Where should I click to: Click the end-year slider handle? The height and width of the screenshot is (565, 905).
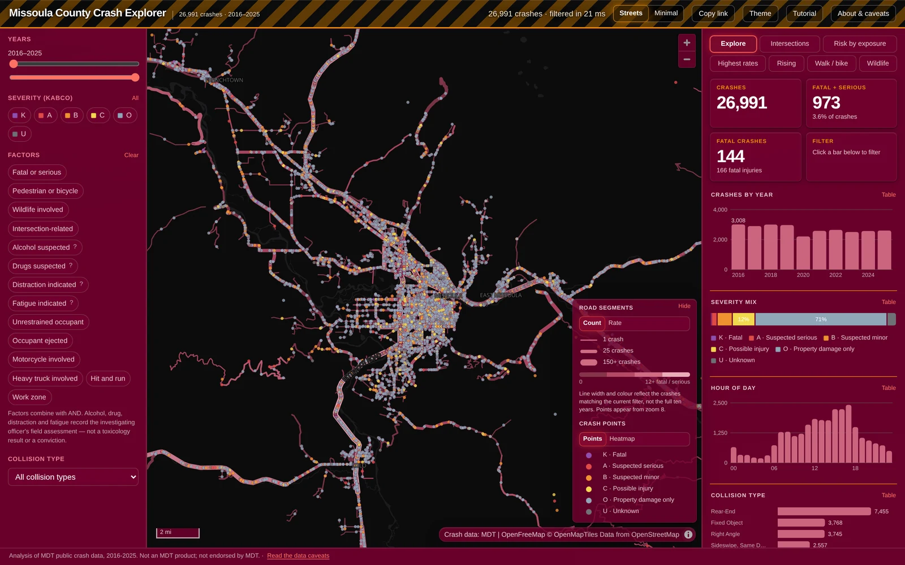(135, 77)
